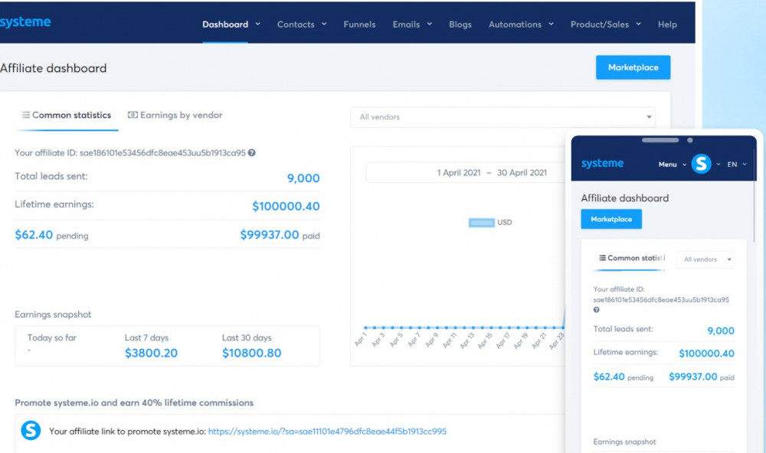Expand the Automations chevron arrow
The height and width of the screenshot is (453, 766).
coord(551,24)
